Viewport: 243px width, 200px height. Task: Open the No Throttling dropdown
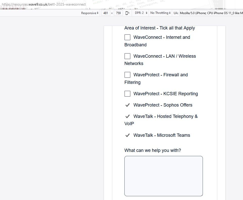[x=160, y=13]
